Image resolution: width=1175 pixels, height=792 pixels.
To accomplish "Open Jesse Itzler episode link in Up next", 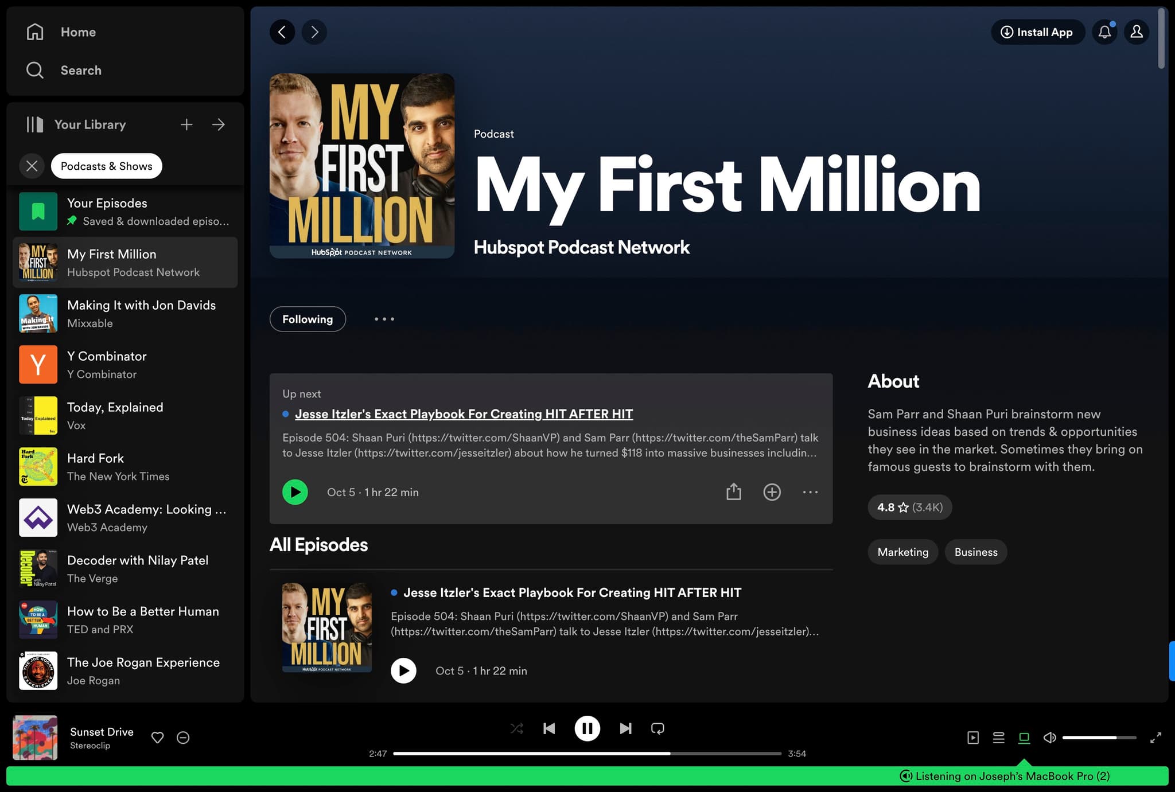I will coord(464,414).
